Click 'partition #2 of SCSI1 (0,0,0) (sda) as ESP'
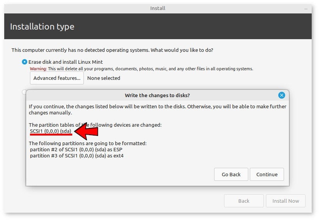This screenshot has height=220, width=319. click(x=76, y=149)
